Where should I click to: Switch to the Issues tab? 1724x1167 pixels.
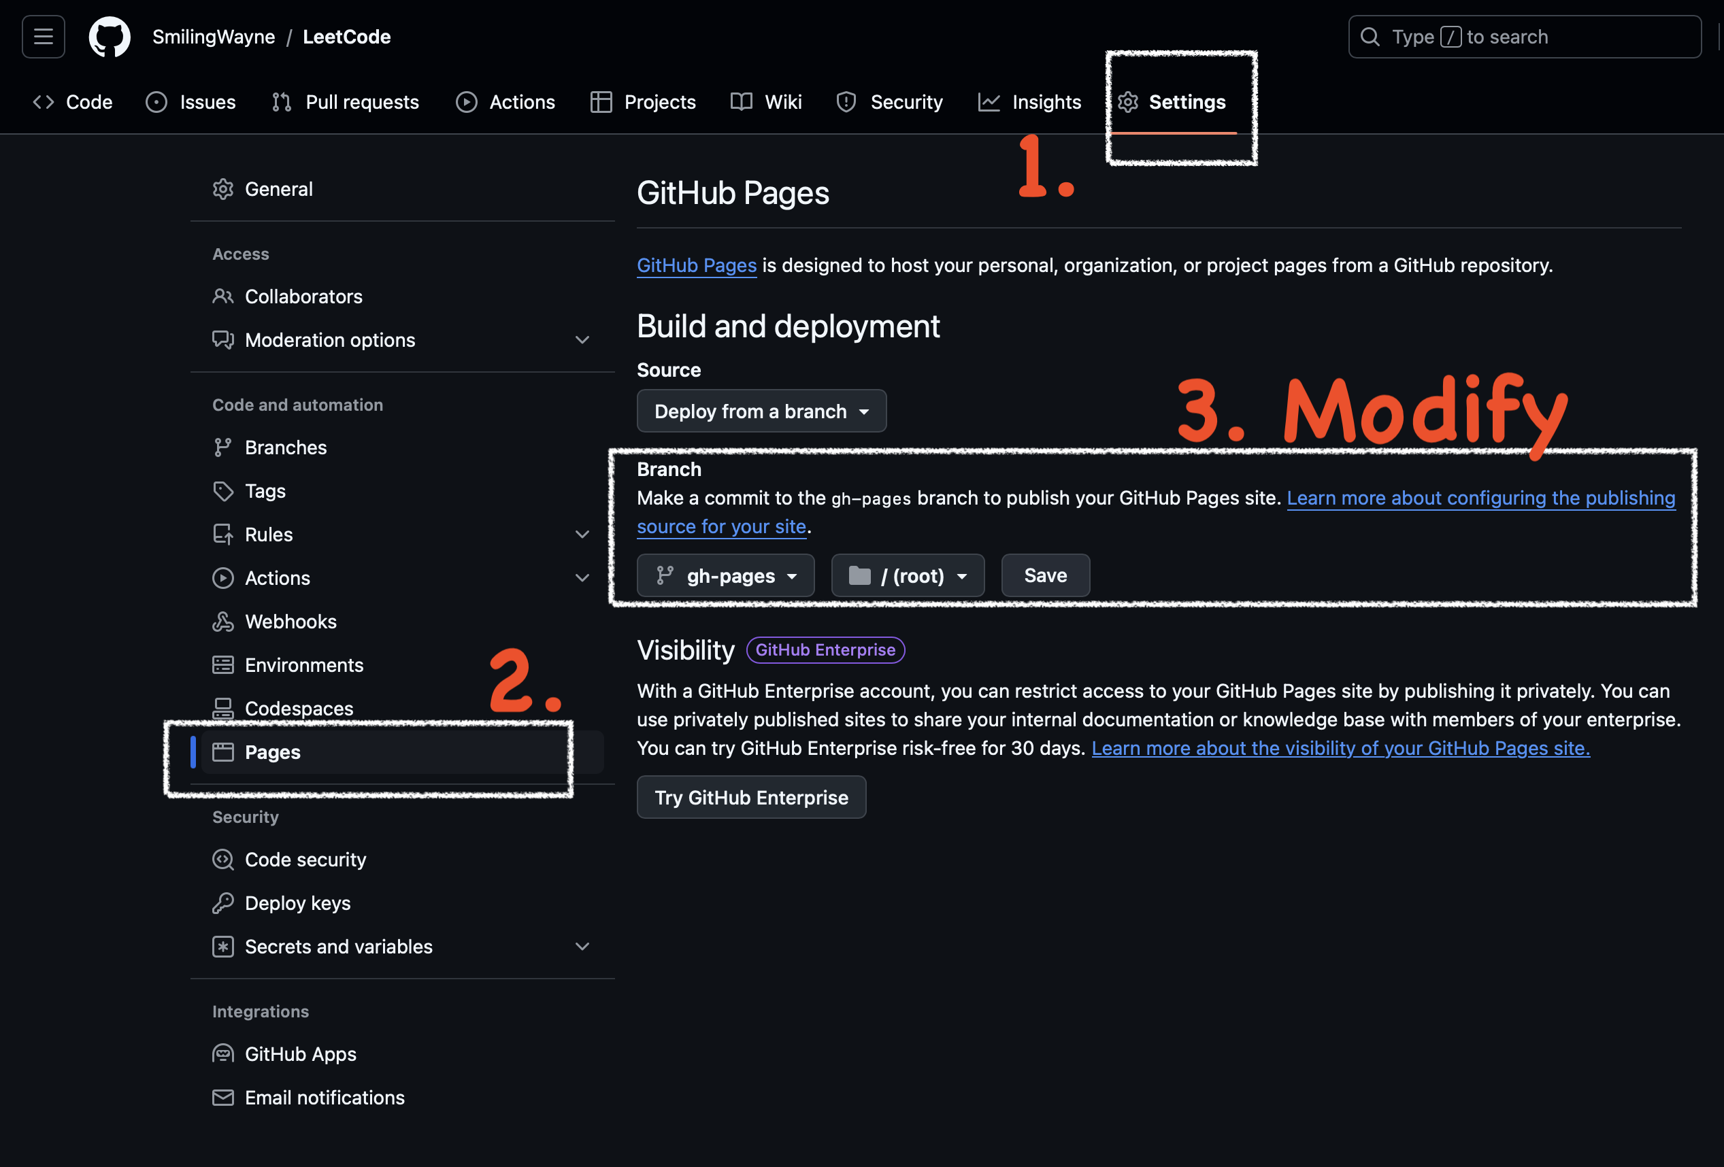190,101
